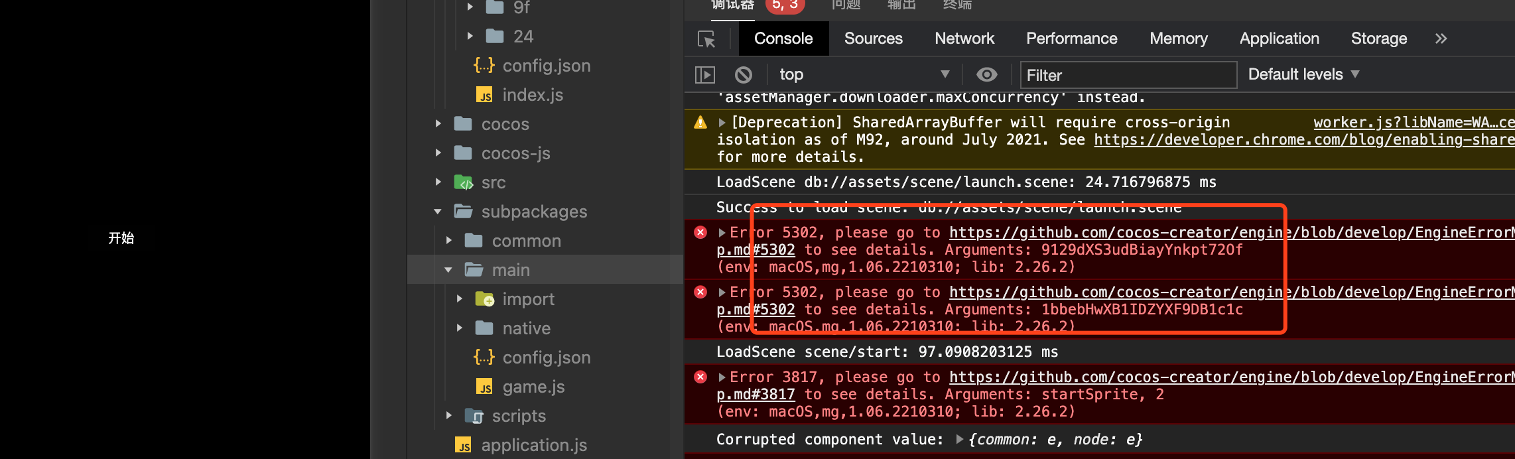Toggle the live expression eye icon
Image resolution: width=1515 pixels, height=459 pixels.
click(x=986, y=75)
